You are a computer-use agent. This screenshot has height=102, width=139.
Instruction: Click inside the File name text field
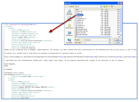point(97,40)
